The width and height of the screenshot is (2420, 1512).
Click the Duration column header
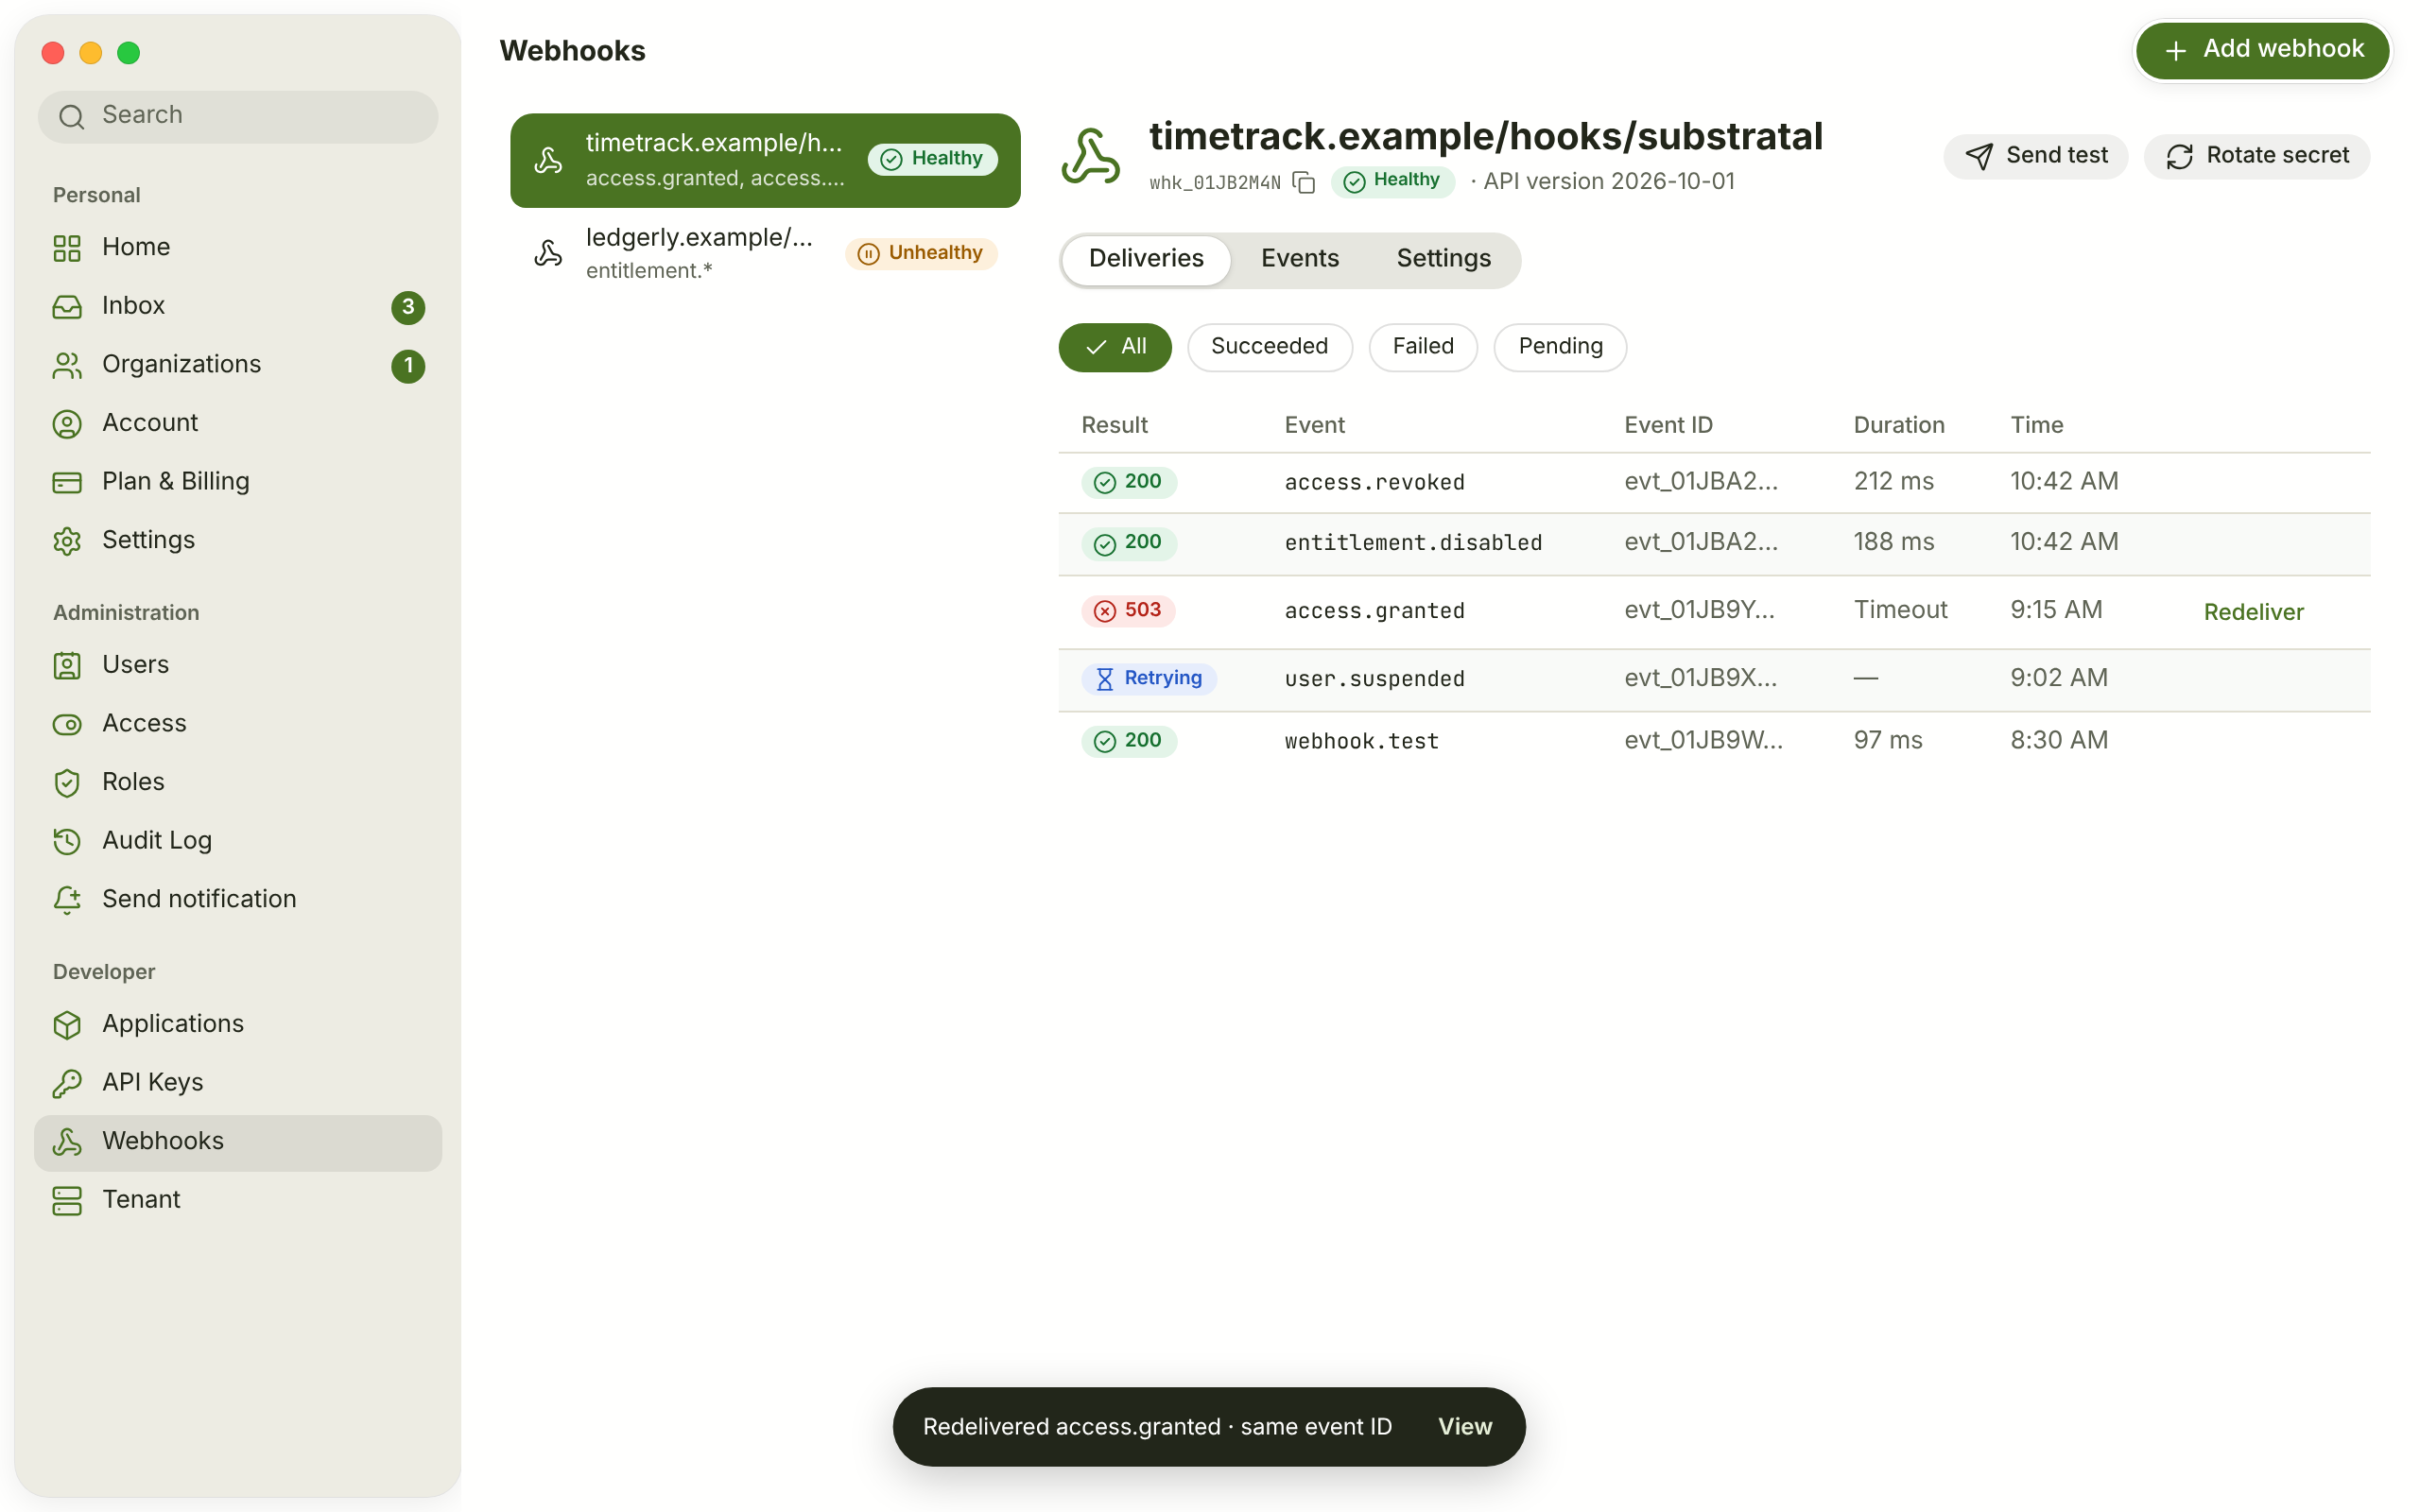pyautogui.click(x=1898, y=426)
